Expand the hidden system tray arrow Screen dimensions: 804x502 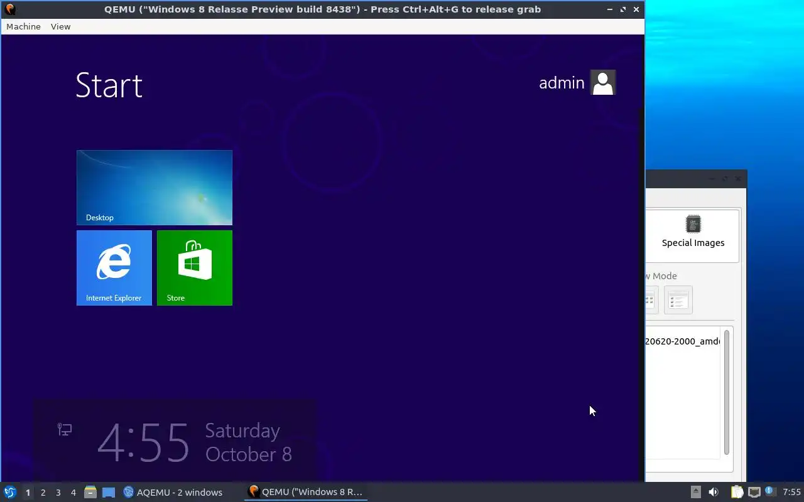(x=695, y=492)
